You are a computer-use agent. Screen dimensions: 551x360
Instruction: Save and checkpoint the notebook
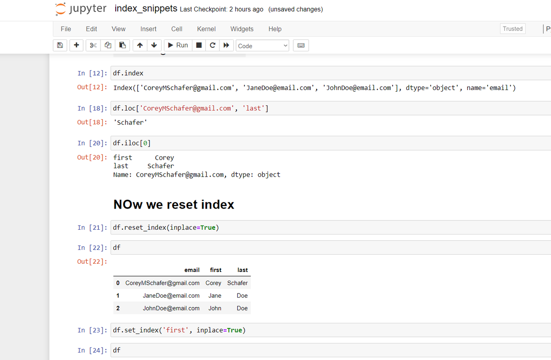pyautogui.click(x=60, y=45)
